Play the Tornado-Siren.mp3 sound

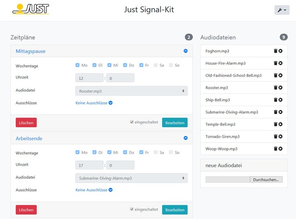tap(281, 137)
